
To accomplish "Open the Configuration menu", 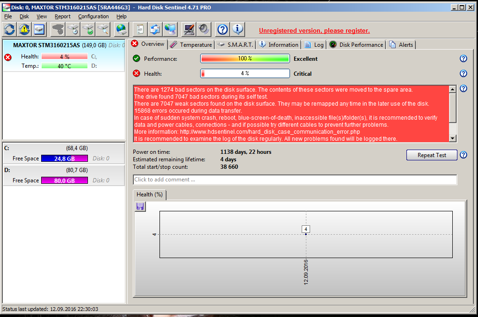I will (x=93, y=16).
